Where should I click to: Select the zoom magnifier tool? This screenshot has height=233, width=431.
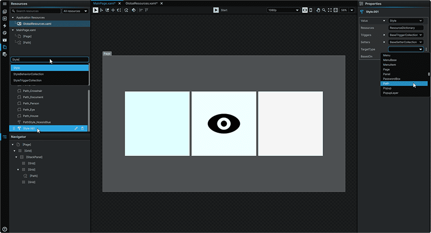324,10
